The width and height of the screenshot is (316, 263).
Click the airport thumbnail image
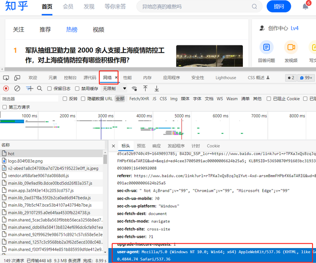(209, 56)
